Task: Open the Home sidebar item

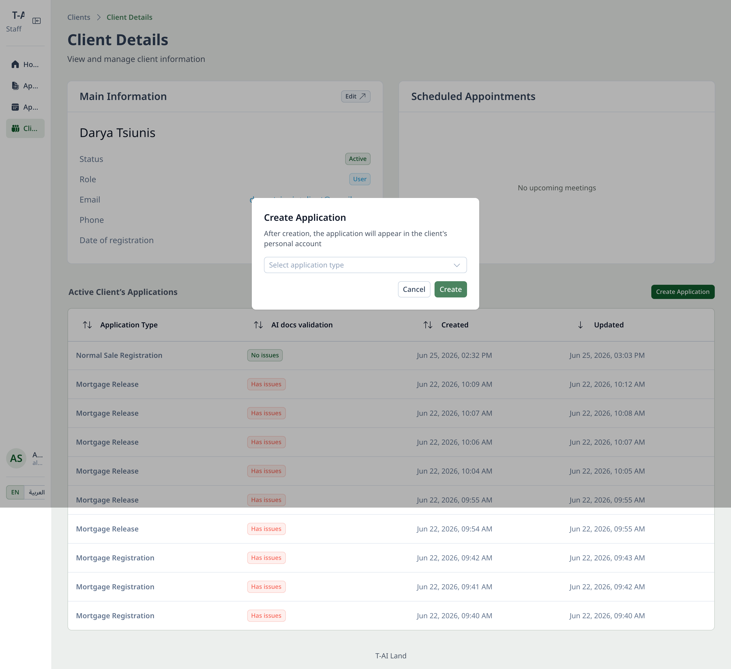Action: (x=25, y=64)
